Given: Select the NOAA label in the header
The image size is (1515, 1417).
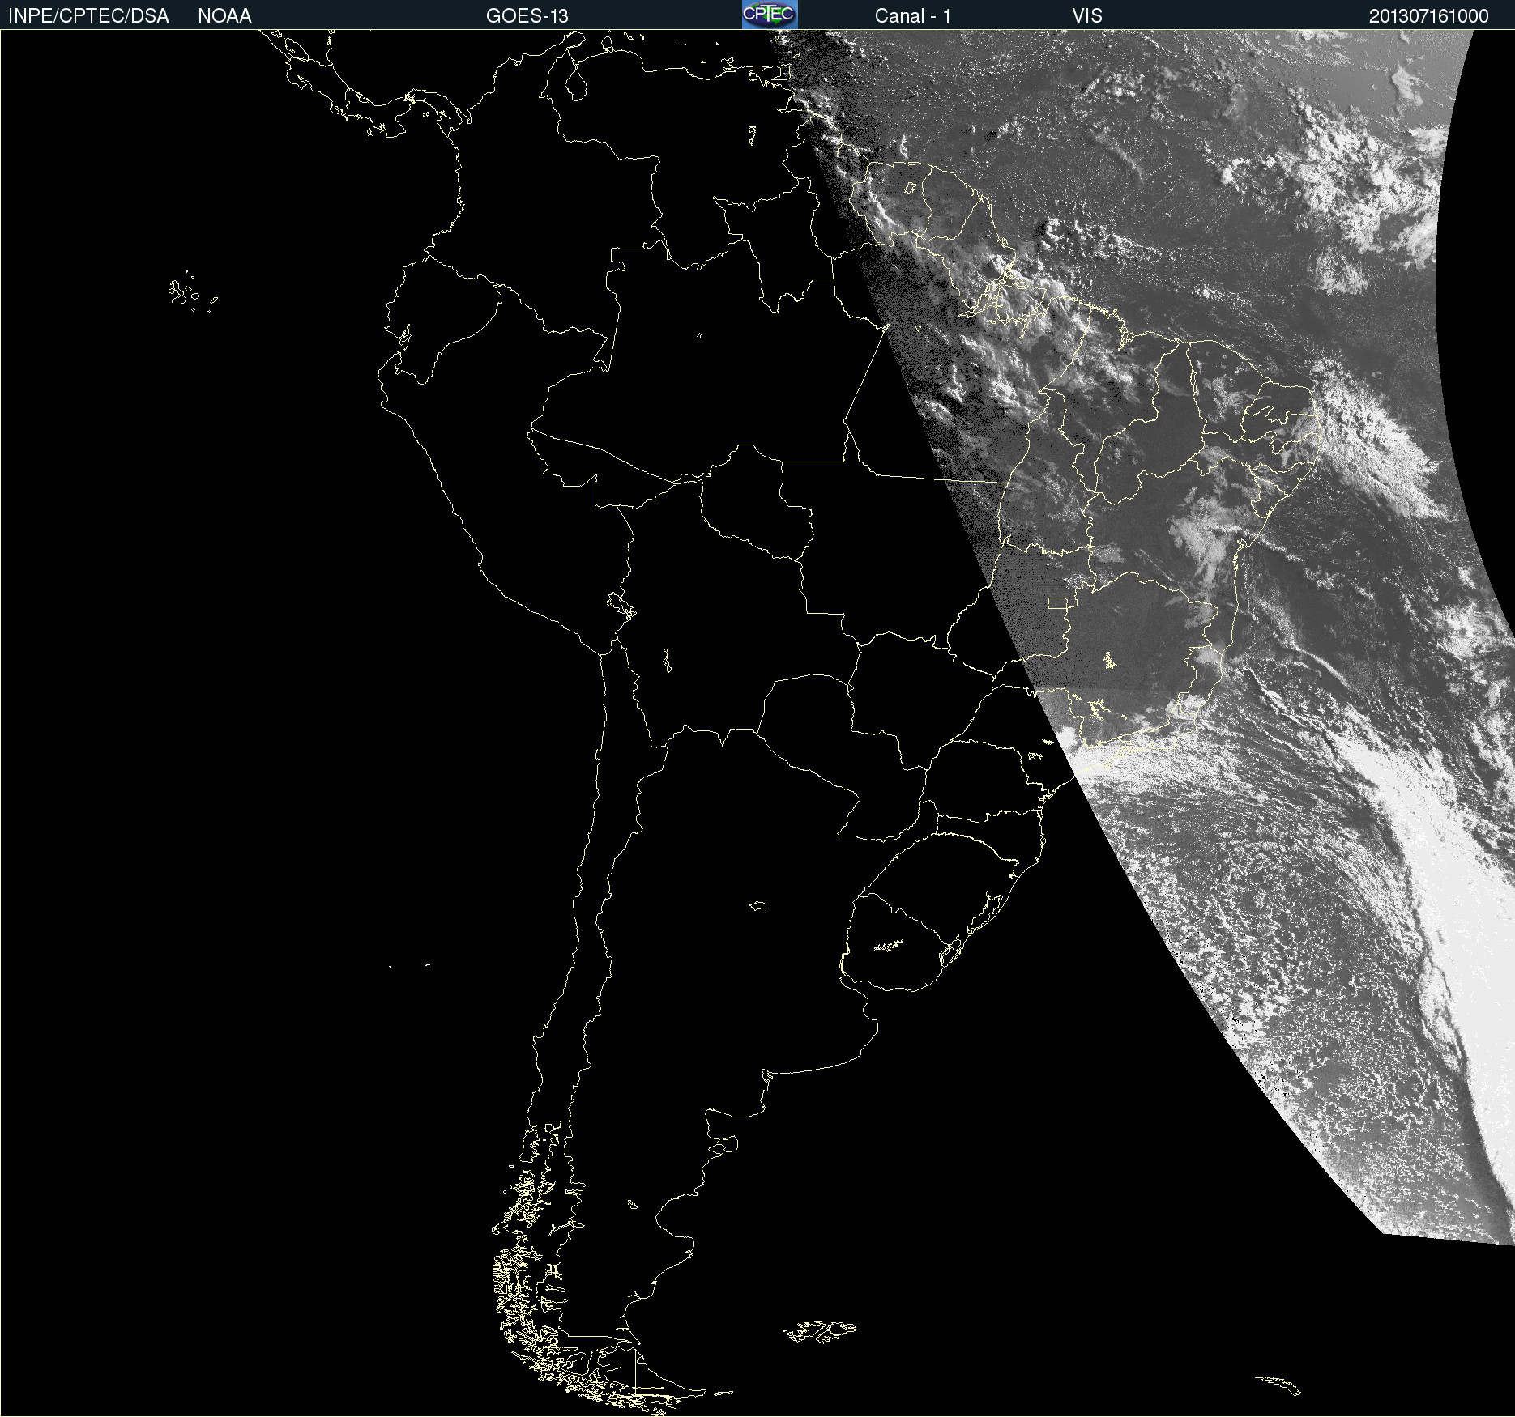Looking at the screenshot, I should tap(224, 16).
